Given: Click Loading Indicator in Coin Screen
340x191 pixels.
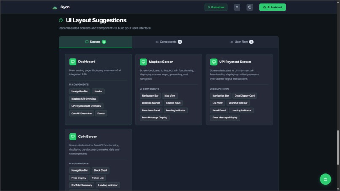Looking at the screenshot, I should (108, 185).
